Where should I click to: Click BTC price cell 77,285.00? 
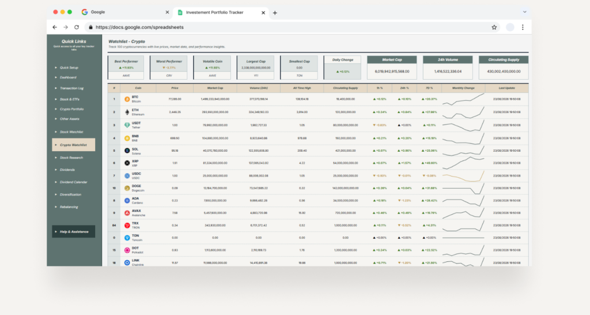click(175, 99)
